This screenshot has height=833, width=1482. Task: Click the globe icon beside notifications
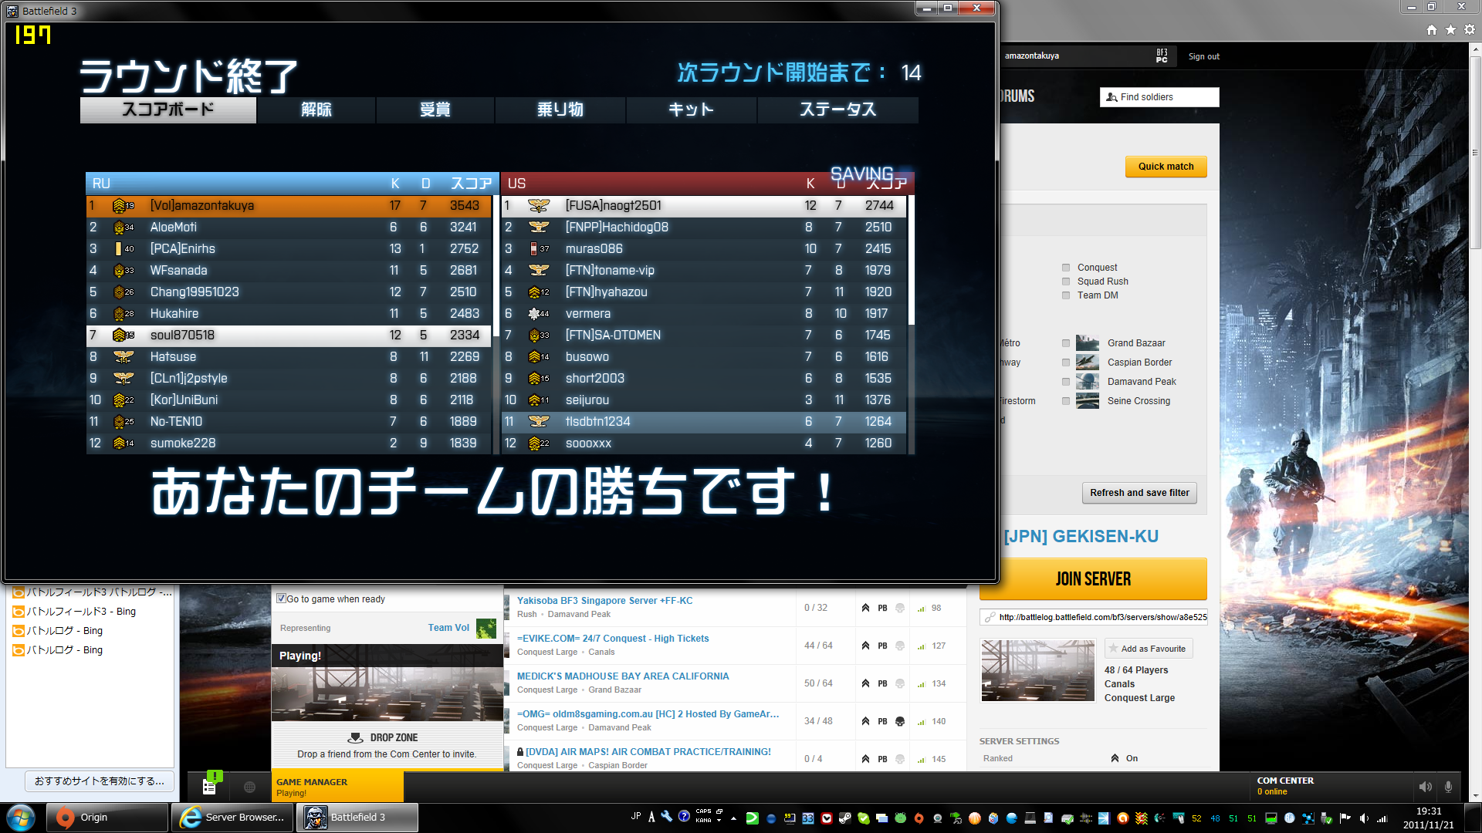249,787
